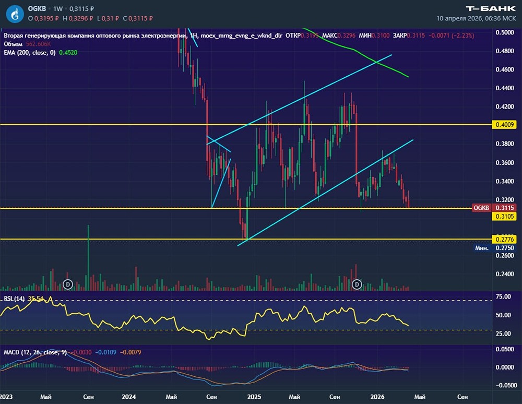Screen dimensions: 522x404
Task: Click the 0.5000 price axis label
Action: [x=505, y=32]
